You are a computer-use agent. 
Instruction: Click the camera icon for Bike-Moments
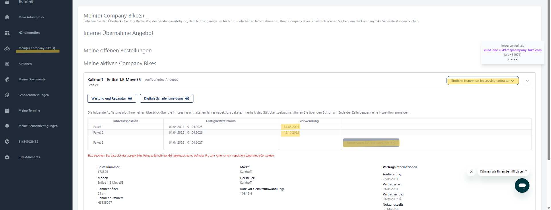pos(7,157)
